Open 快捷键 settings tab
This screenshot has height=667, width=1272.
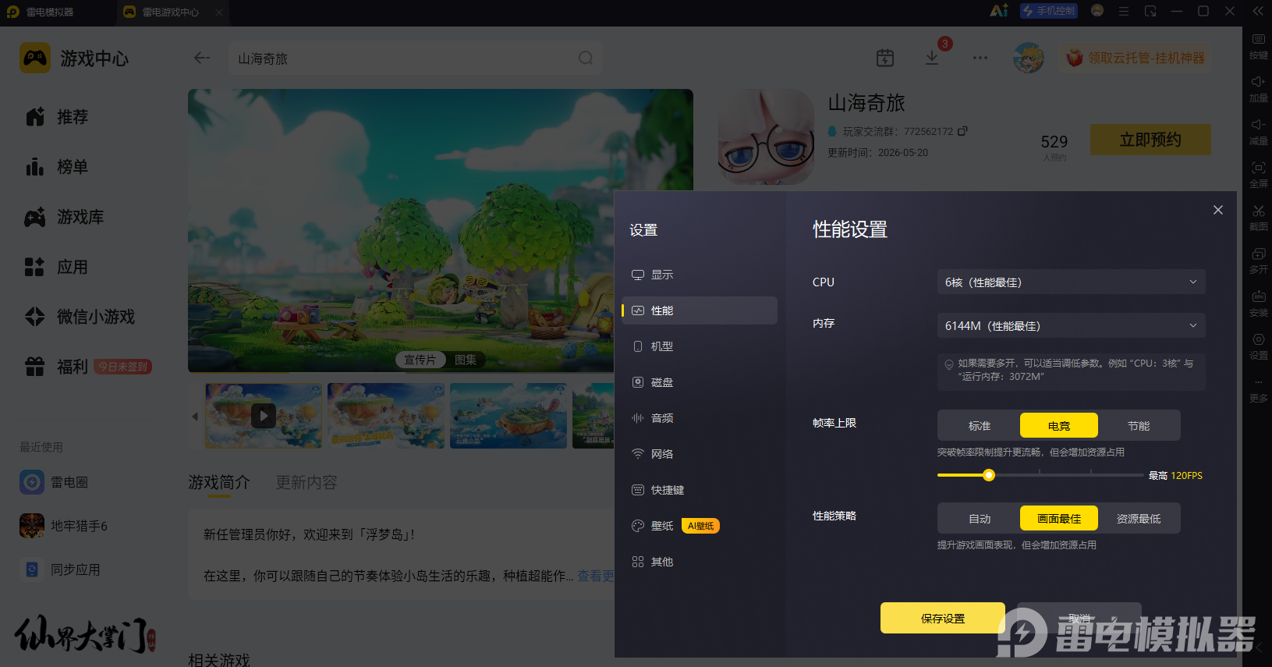[x=700, y=490]
